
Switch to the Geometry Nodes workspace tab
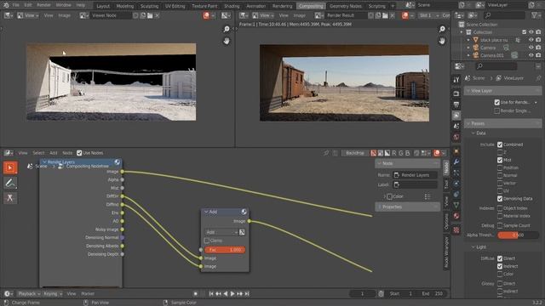coord(345,6)
